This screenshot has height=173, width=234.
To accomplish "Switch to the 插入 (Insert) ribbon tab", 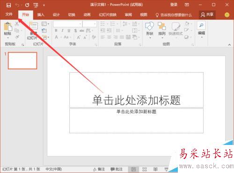I will coord(41,15).
